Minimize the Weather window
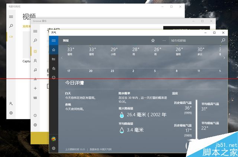 pos(206,33)
